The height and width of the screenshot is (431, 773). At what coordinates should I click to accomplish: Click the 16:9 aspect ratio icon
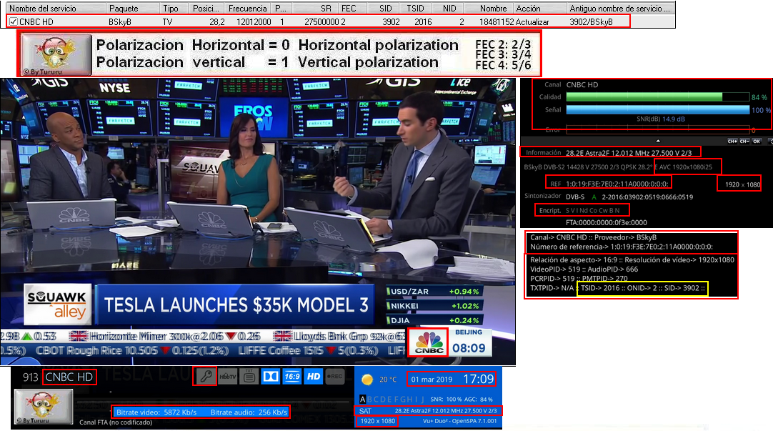coord(292,377)
